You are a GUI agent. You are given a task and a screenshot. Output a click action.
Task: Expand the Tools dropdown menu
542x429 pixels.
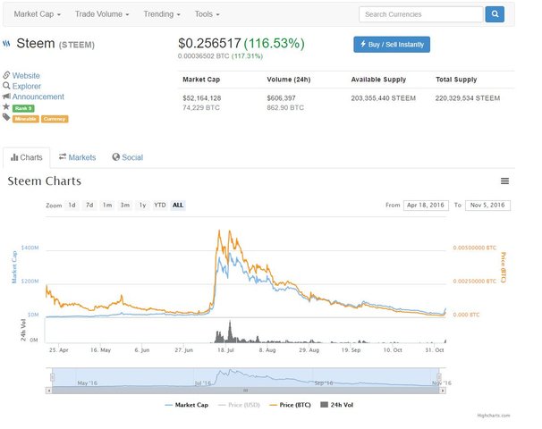coord(207,14)
